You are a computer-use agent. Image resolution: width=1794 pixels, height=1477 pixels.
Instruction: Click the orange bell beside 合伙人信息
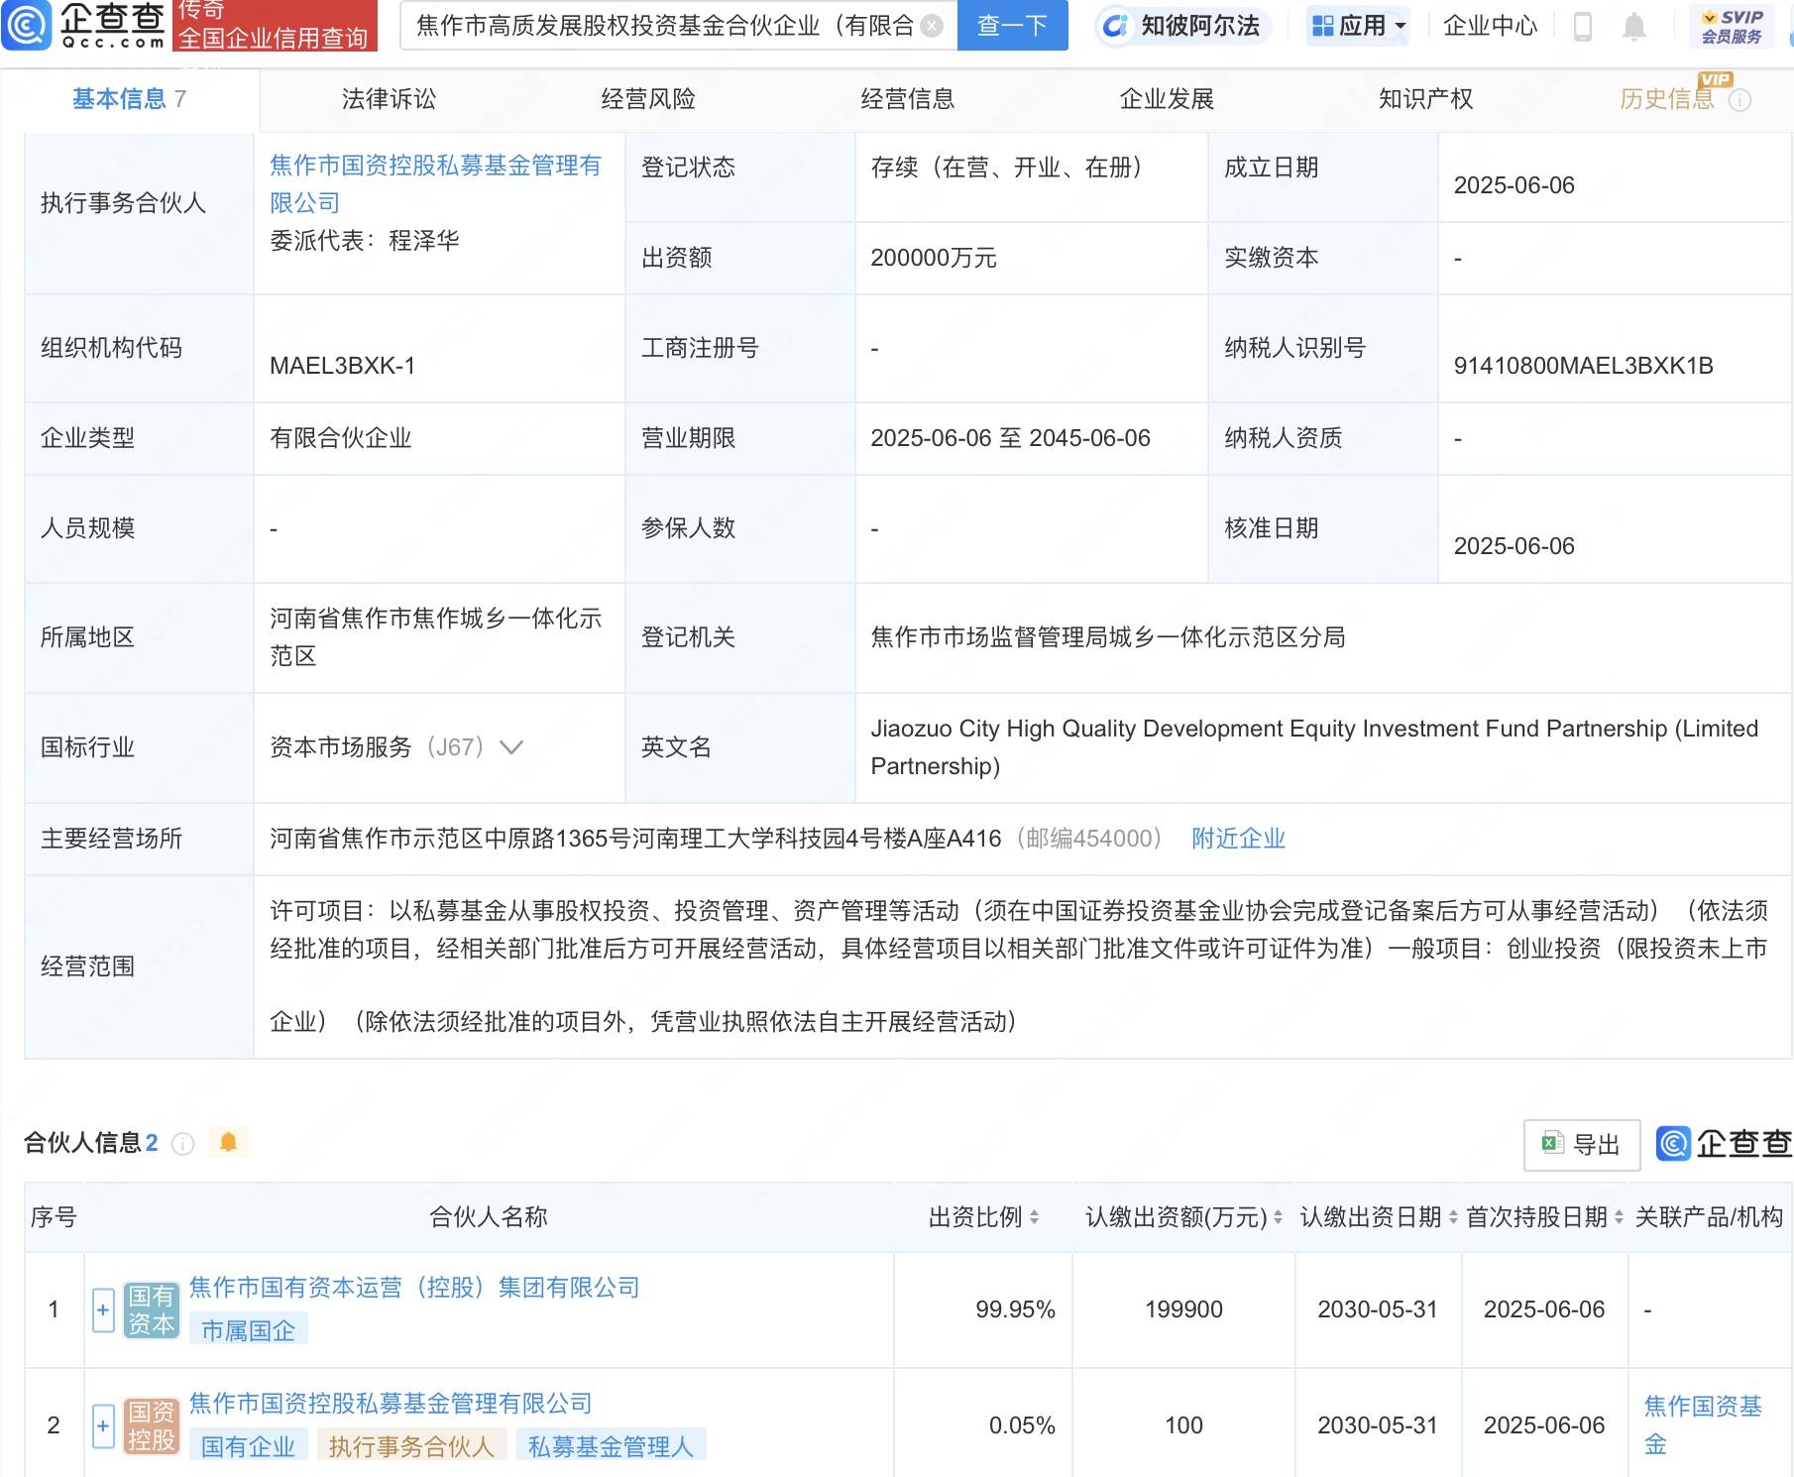228,1142
